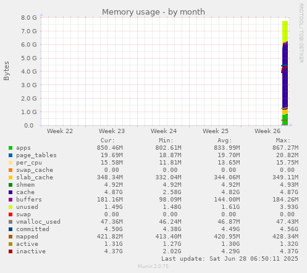Click the '8.0 G' y-axis label

click(29, 18)
